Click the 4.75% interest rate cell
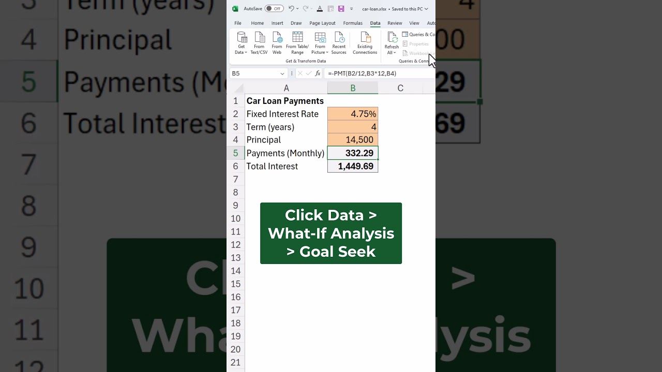 353,114
